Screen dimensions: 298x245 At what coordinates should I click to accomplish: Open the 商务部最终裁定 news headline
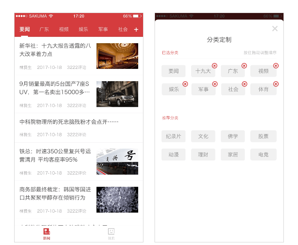tap(55, 194)
